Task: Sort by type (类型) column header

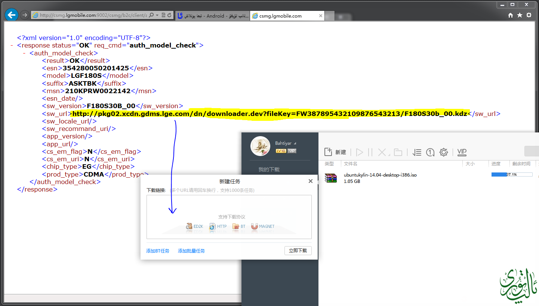Action: point(329,164)
